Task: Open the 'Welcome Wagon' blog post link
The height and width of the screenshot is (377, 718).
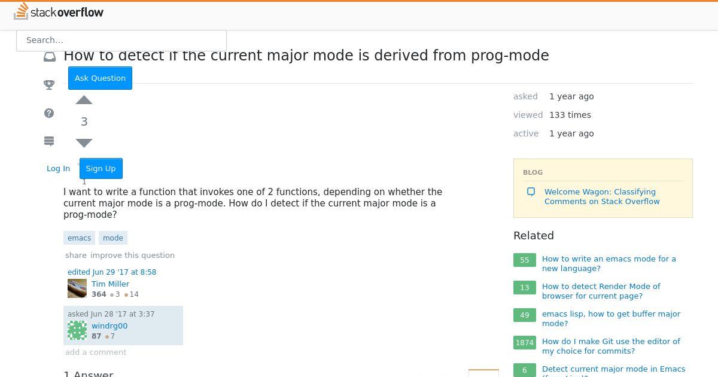Action: pos(602,197)
